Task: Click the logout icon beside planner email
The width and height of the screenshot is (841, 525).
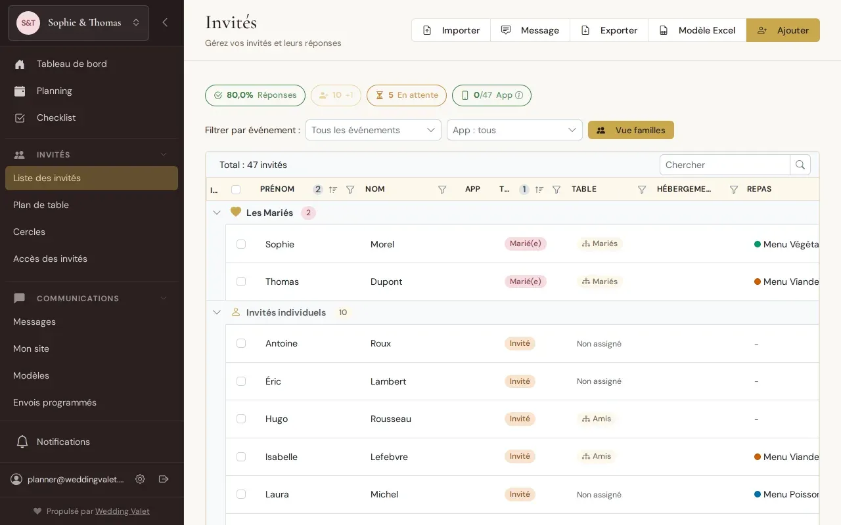Action: pos(164,479)
